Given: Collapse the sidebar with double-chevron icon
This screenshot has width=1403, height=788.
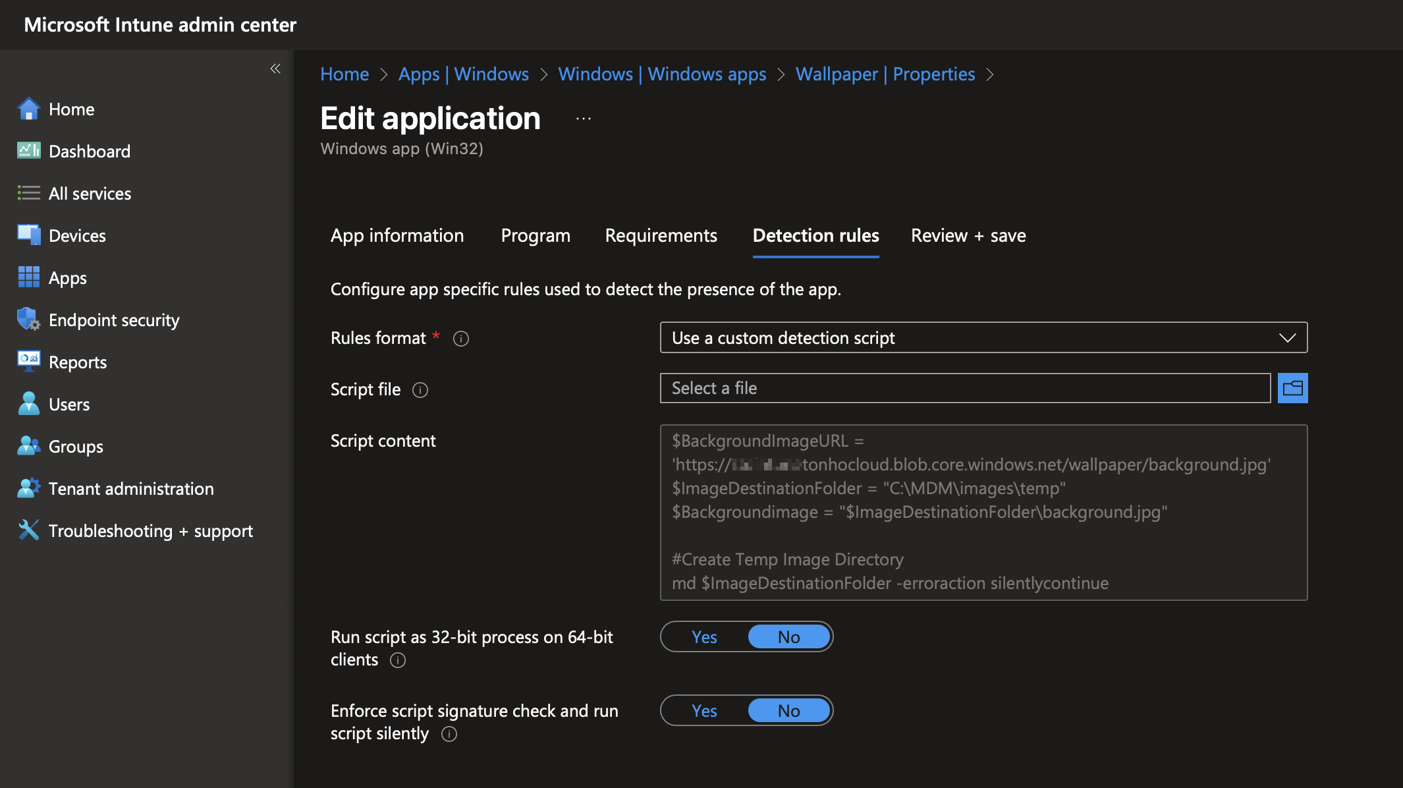Looking at the screenshot, I should coord(275,69).
